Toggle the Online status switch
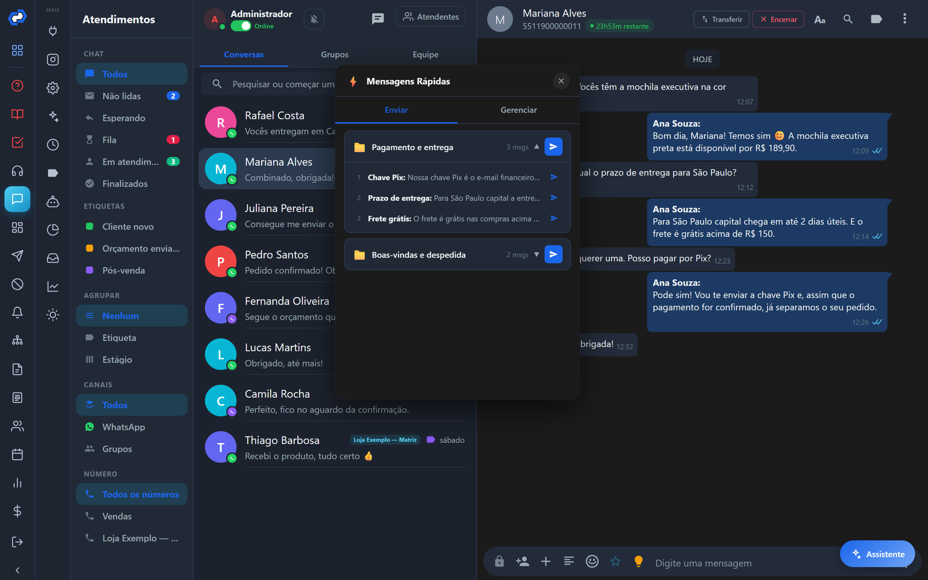This screenshot has height=580, width=928. pos(240,26)
